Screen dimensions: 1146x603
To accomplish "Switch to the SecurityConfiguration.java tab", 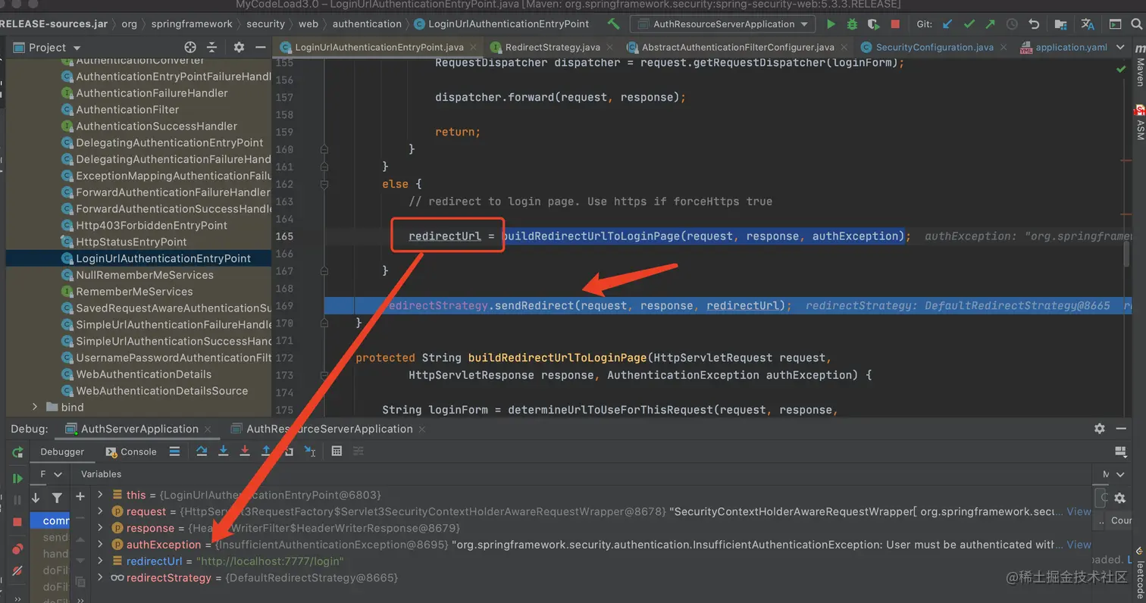I will point(934,47).
